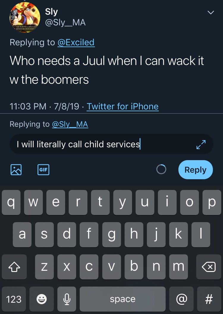This screenshot has width=223, height=314.
Task: Tap the backspace delete key
Action: tap(209, 267)
